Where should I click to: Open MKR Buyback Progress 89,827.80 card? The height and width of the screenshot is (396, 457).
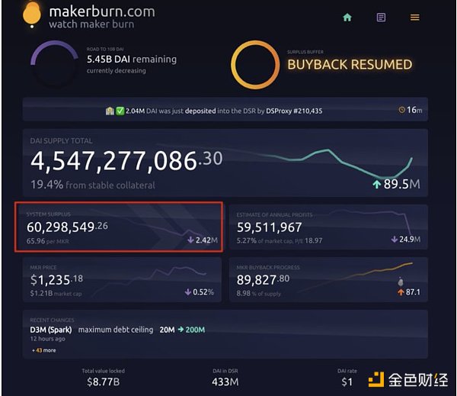328,280
